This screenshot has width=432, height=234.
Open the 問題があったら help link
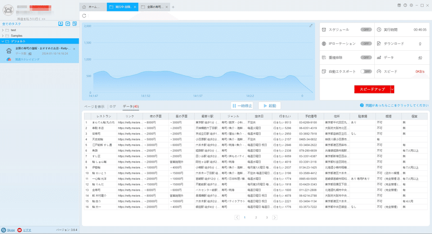coord(394,105)
